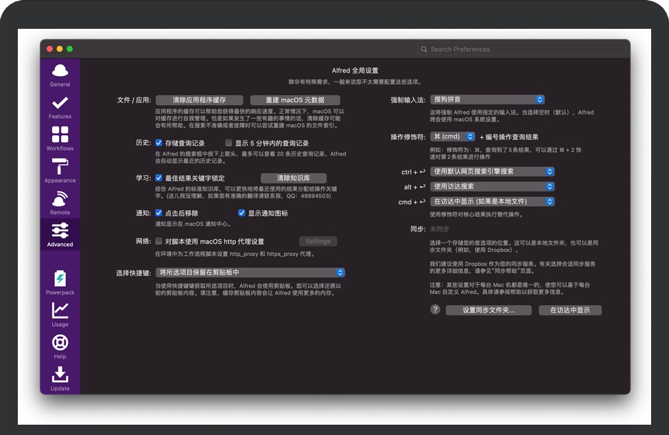
Task: Switch to Appearance paint roller icon
Action: click(60, 167)
